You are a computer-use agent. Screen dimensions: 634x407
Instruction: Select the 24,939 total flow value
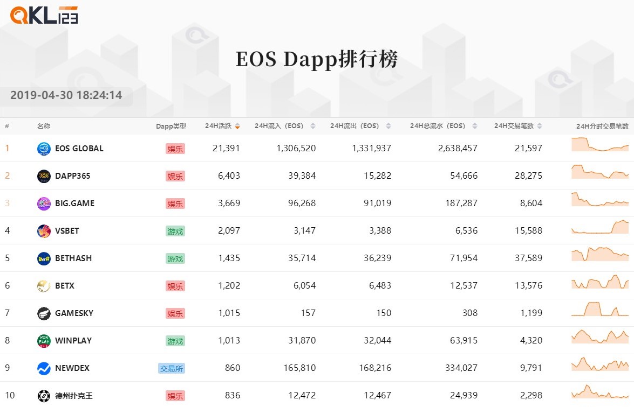tap(464, 395)
